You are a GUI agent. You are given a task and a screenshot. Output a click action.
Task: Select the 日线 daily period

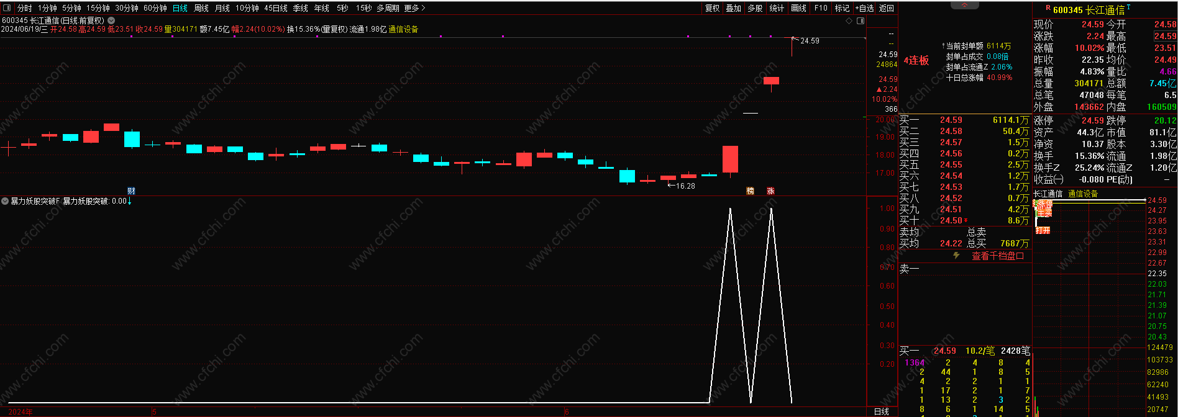point(180,8)
